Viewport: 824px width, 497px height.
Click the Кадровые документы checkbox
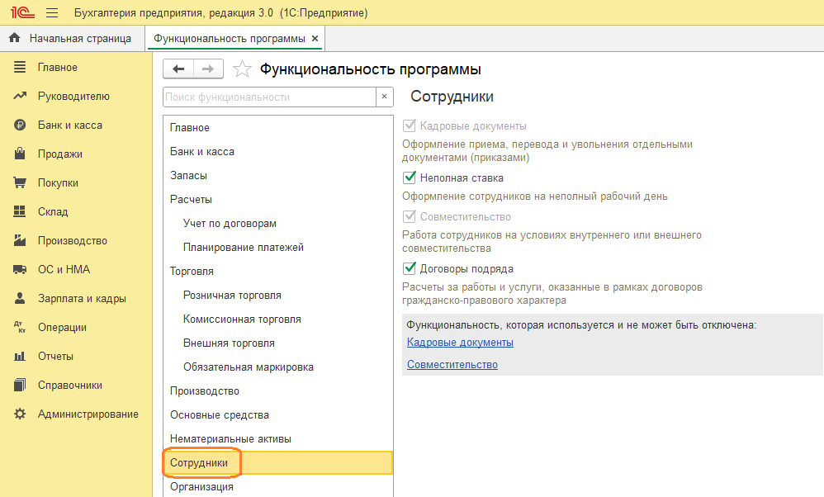(x=409, y=126)
